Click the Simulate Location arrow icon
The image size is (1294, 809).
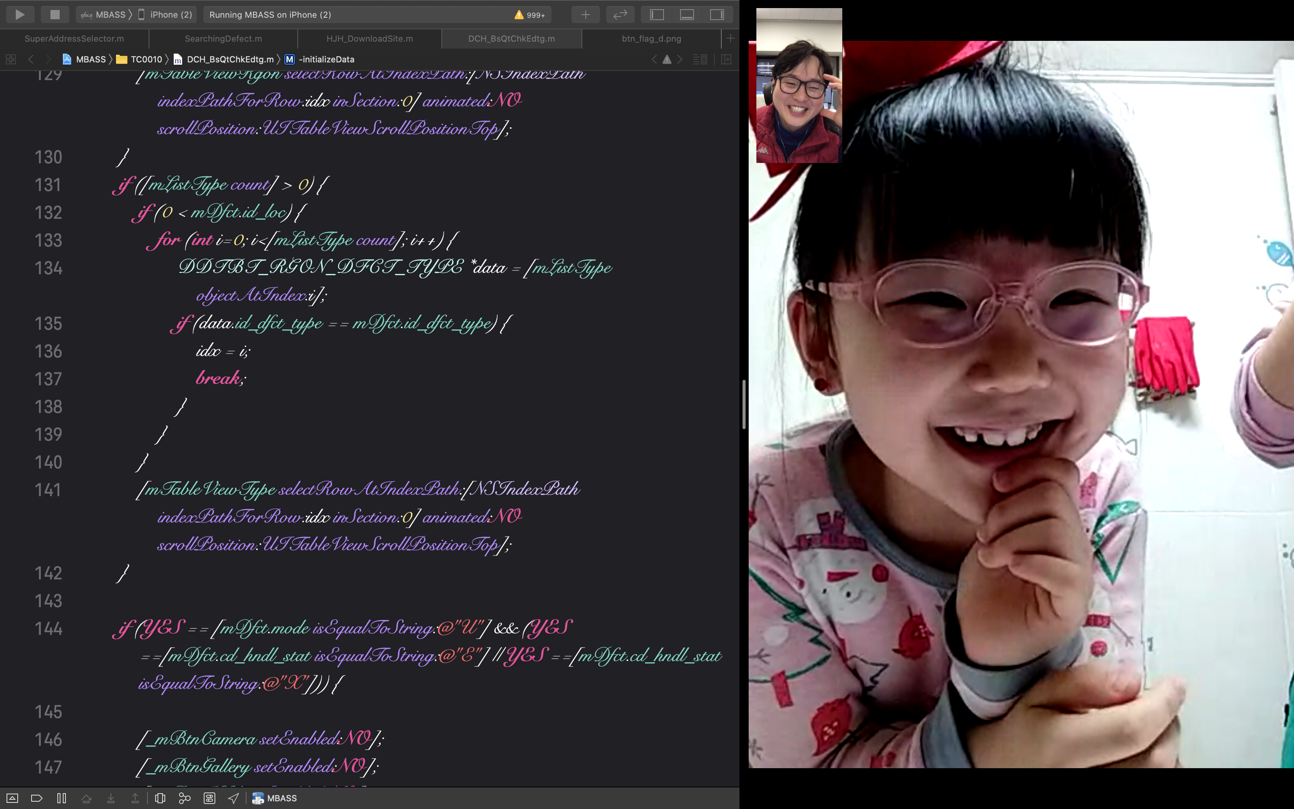[234, 798]
